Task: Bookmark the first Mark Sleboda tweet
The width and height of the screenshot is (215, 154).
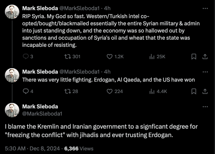Action: (194, 56)
